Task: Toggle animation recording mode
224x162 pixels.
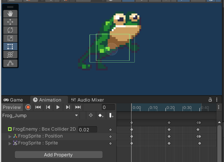Action: pyautogui.click(x=28, y=107)
